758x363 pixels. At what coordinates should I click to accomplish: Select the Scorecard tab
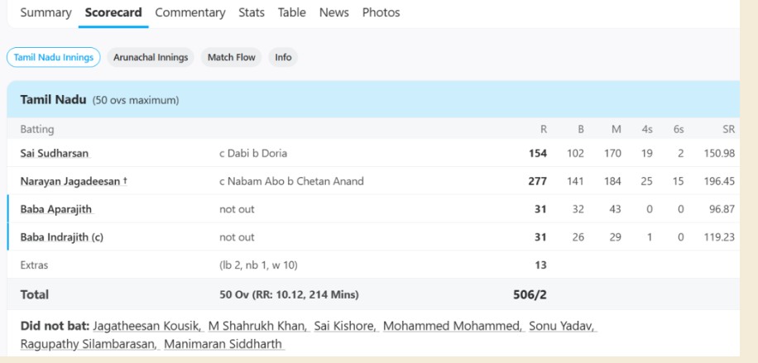pos(113,12)
